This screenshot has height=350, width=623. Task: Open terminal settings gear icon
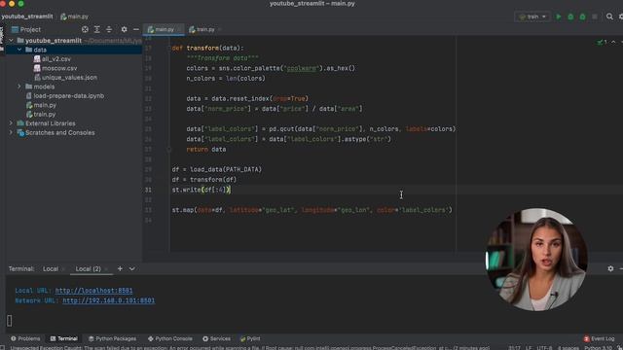coord(610,268)
